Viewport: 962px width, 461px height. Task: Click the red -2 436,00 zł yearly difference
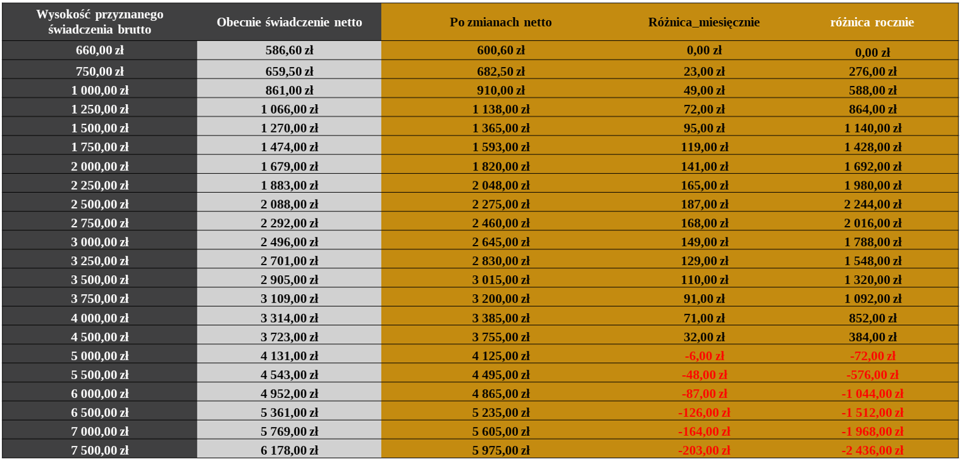coord(872,450)
